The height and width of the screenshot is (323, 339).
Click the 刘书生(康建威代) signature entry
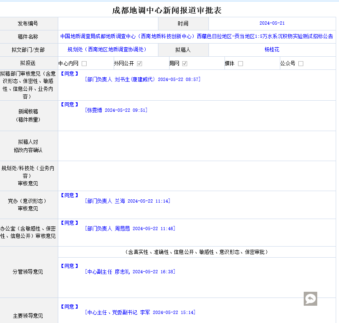(142, 79)
